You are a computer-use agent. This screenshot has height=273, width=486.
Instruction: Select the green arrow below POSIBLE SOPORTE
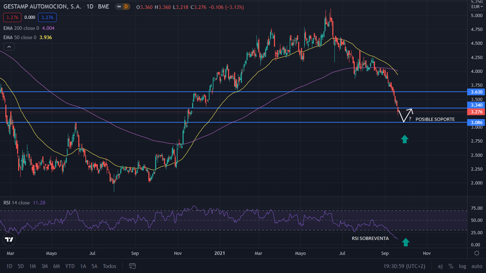404,139
